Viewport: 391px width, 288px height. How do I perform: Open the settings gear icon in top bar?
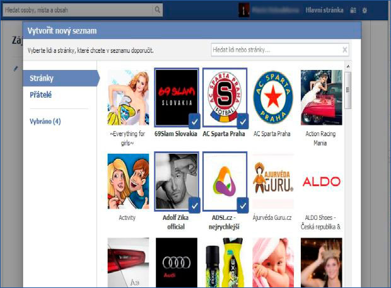(365, 11)
